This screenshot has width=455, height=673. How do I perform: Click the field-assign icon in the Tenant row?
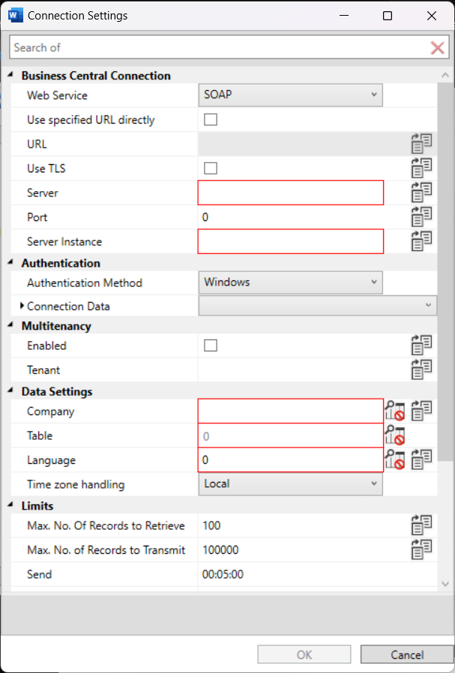421,370
